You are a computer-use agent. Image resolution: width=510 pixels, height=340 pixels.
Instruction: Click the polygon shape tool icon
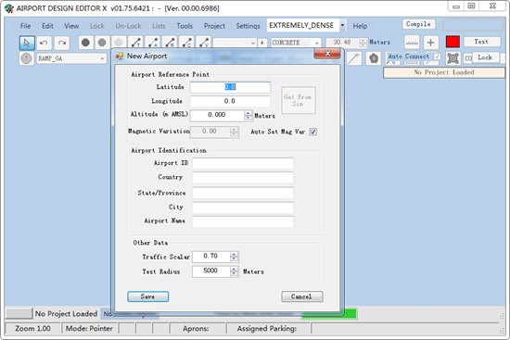pyautogui.click(x=374, y=58)
